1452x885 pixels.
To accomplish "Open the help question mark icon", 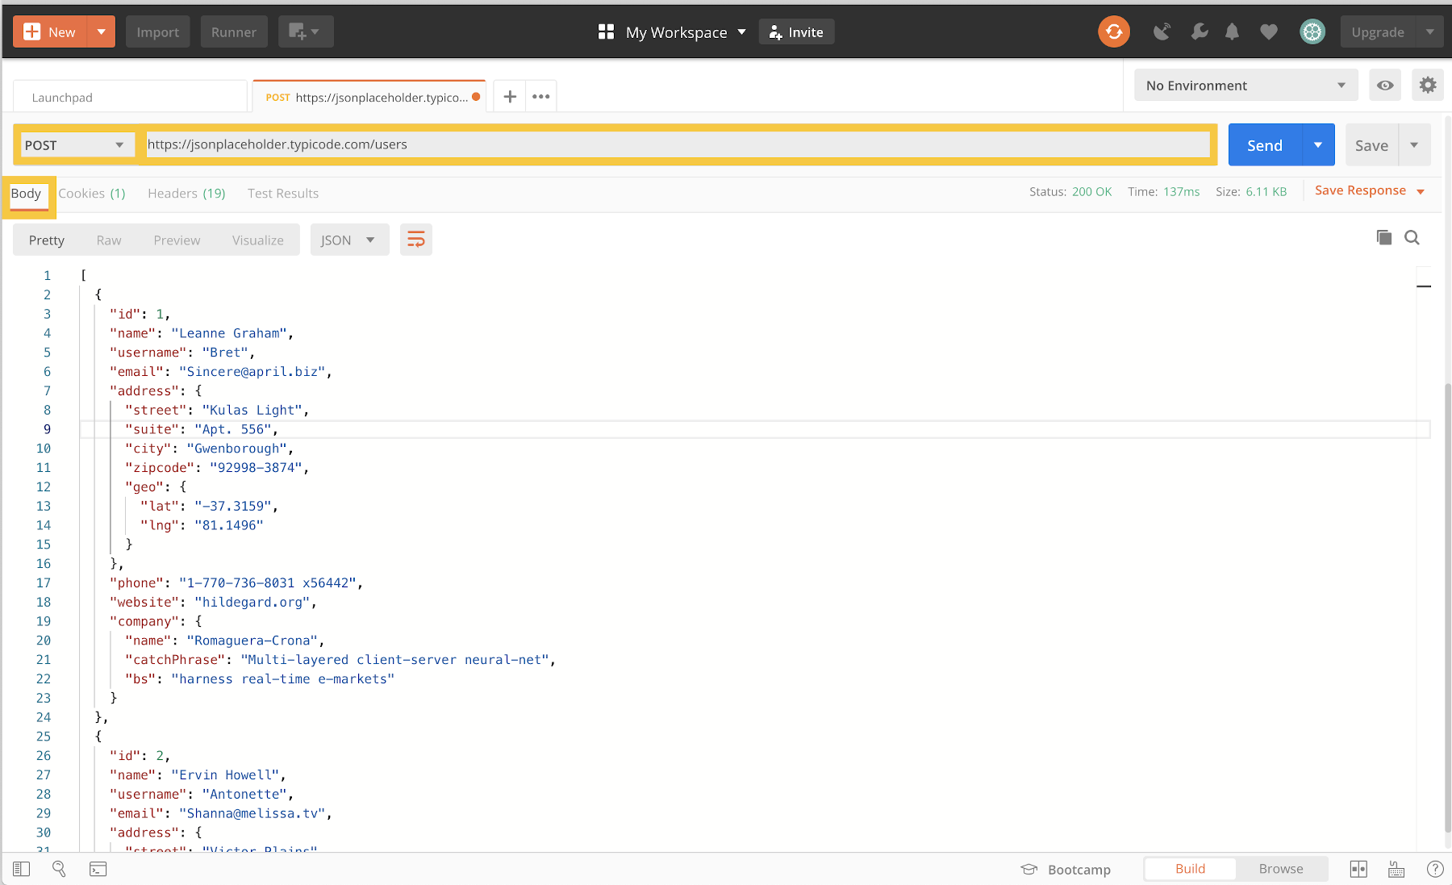I will (x=1435, y=869).
